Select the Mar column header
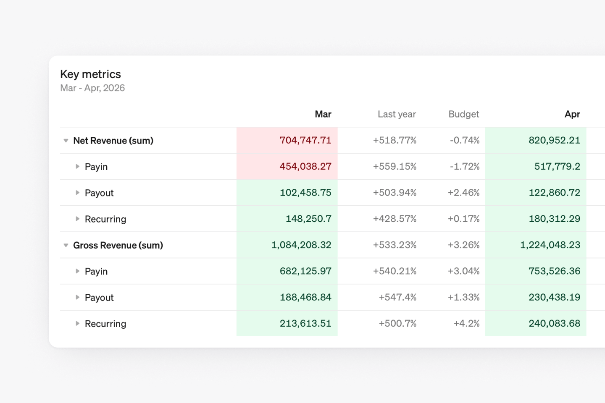The width and height of the screenshot is (605, 403). 323,114
